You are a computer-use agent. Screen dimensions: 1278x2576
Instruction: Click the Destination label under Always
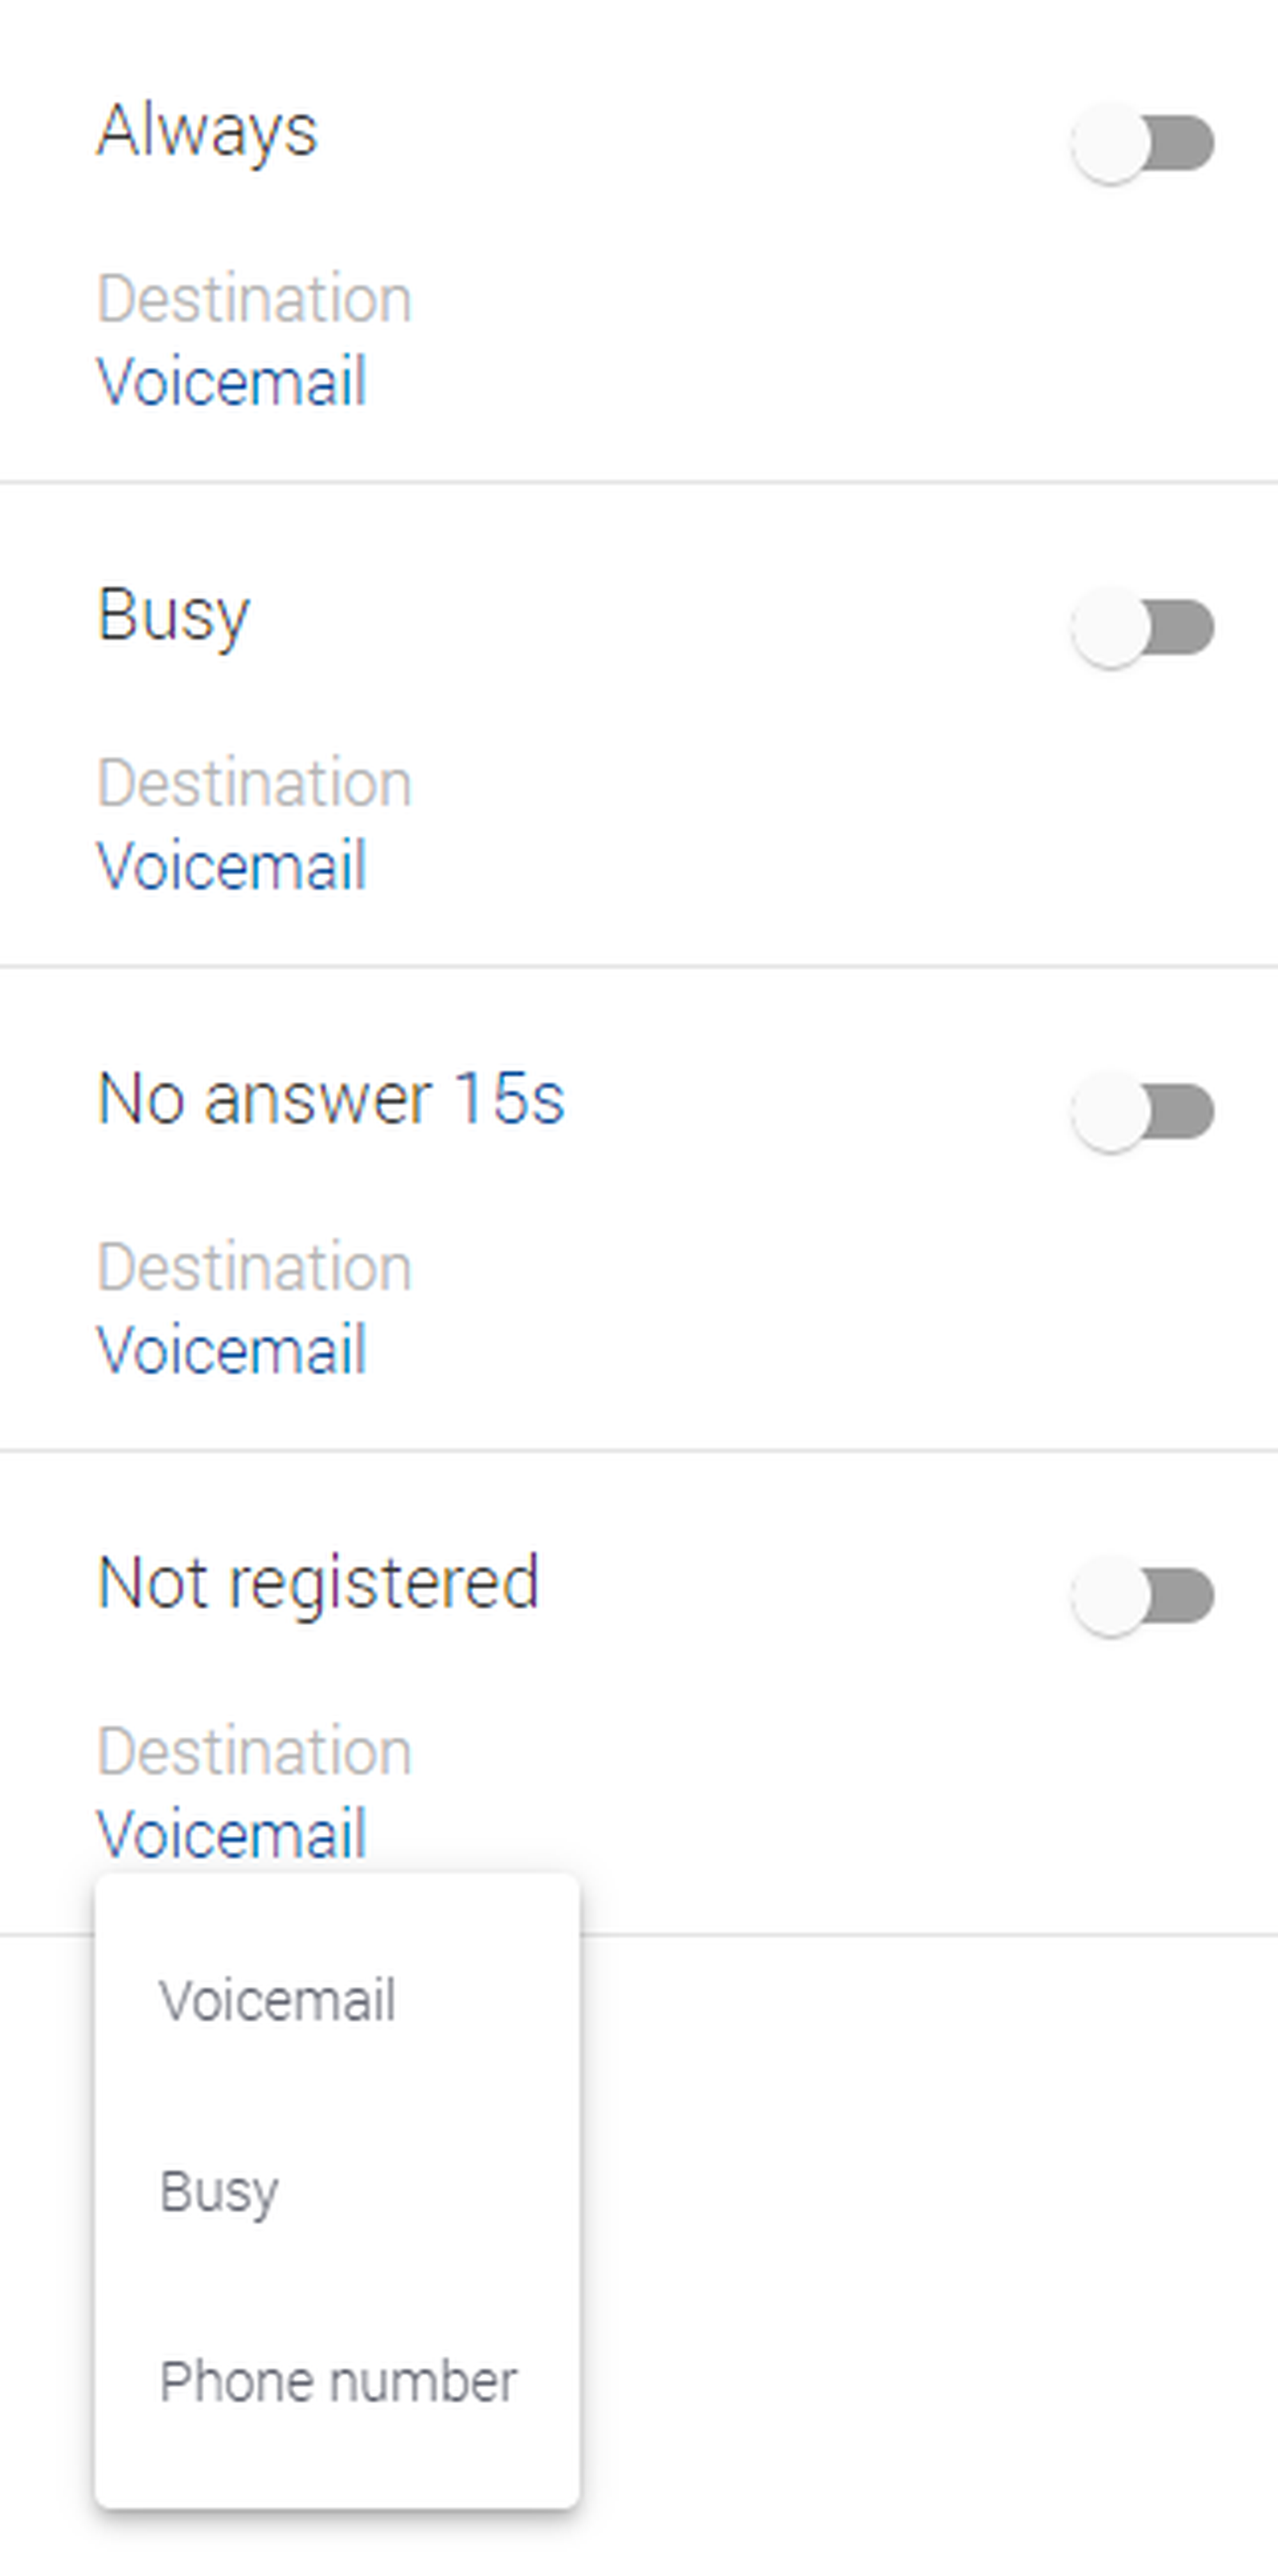(x=254, y=299)
